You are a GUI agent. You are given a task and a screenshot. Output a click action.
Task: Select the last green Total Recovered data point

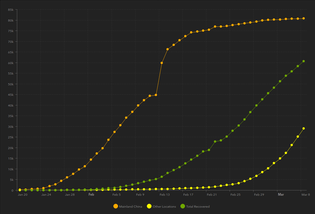tap(304, 61)
